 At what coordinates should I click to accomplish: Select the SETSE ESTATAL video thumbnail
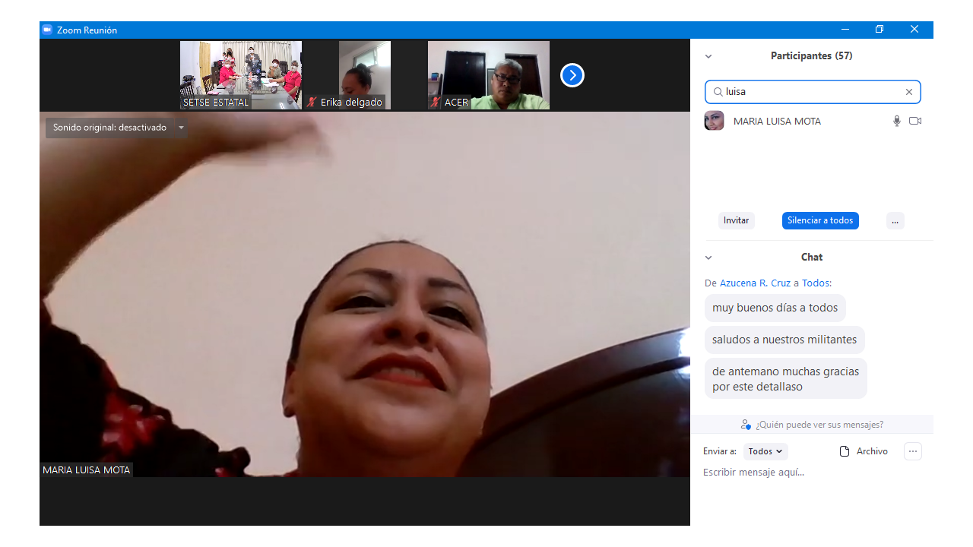[241, 75]
